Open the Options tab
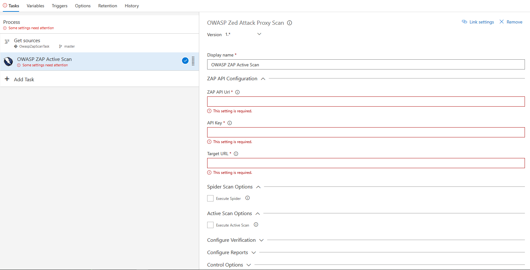The height and width of the screenshot is (270, 530). click(x=83, y=6)
